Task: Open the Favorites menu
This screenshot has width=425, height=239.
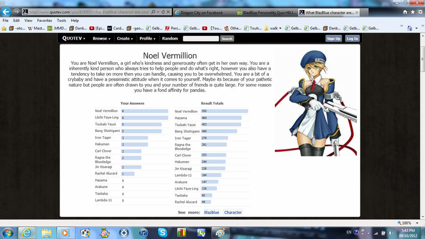Action: (44, 20)
